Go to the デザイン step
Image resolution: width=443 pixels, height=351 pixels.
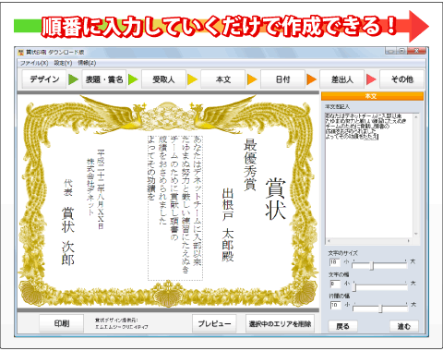[44, 79]
